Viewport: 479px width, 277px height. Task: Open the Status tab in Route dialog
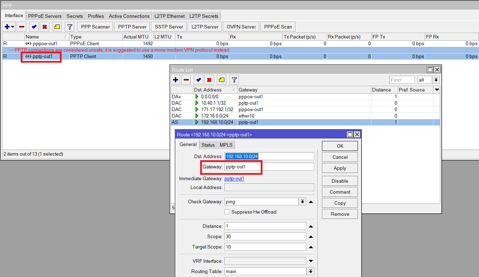coord(208,145)
